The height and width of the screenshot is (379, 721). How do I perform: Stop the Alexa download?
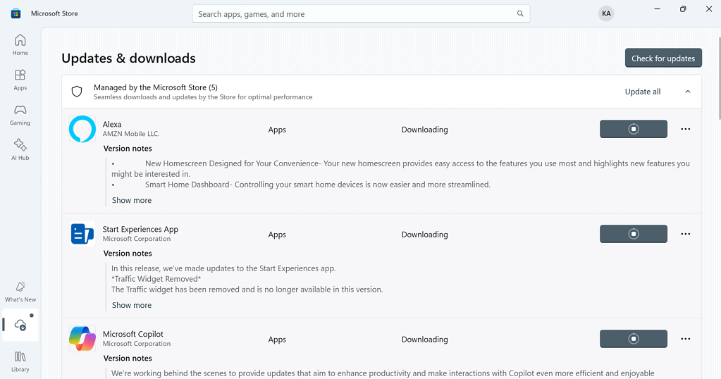[633, 129]
